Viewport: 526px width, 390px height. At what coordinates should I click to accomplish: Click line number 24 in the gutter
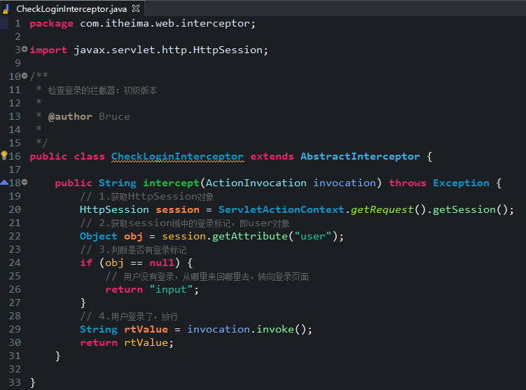coord(15,263)
